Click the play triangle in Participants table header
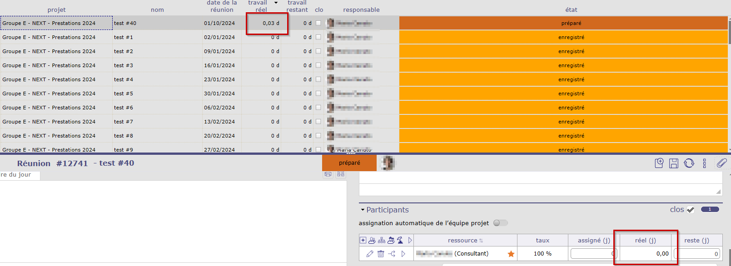 click(x=410, y=240)
